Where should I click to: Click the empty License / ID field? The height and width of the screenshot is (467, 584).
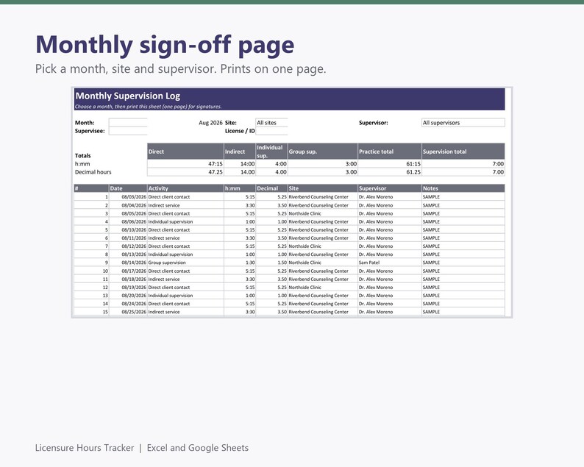(x=271, y=131)
